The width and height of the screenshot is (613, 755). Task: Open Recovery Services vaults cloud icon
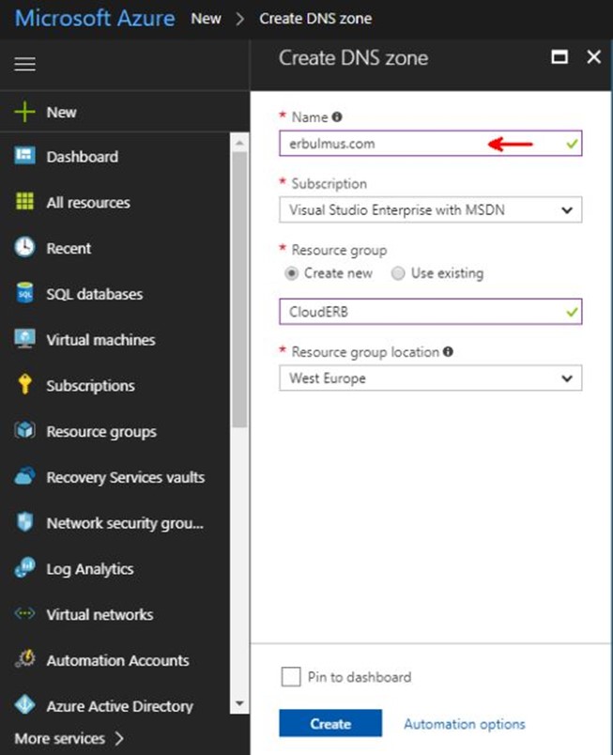point(24,476)
